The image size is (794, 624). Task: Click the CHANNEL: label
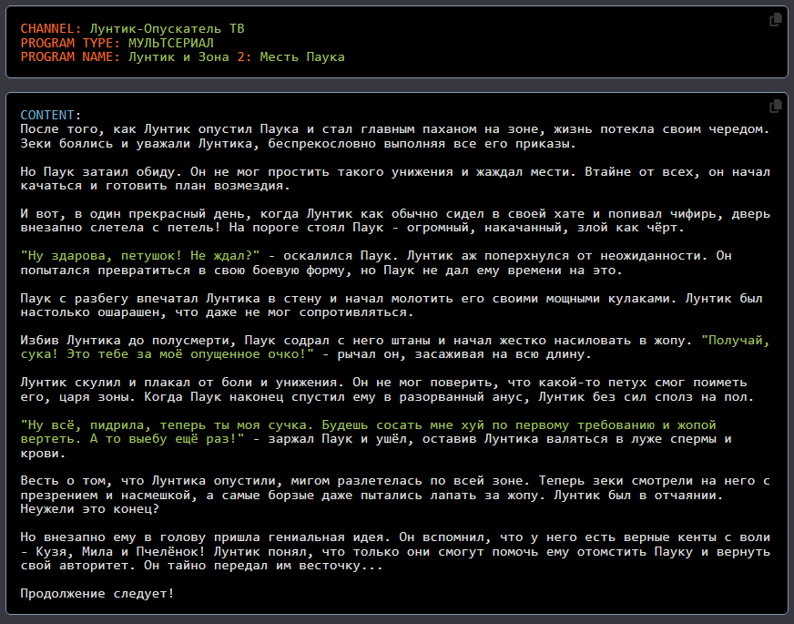[x=51, y=29]
